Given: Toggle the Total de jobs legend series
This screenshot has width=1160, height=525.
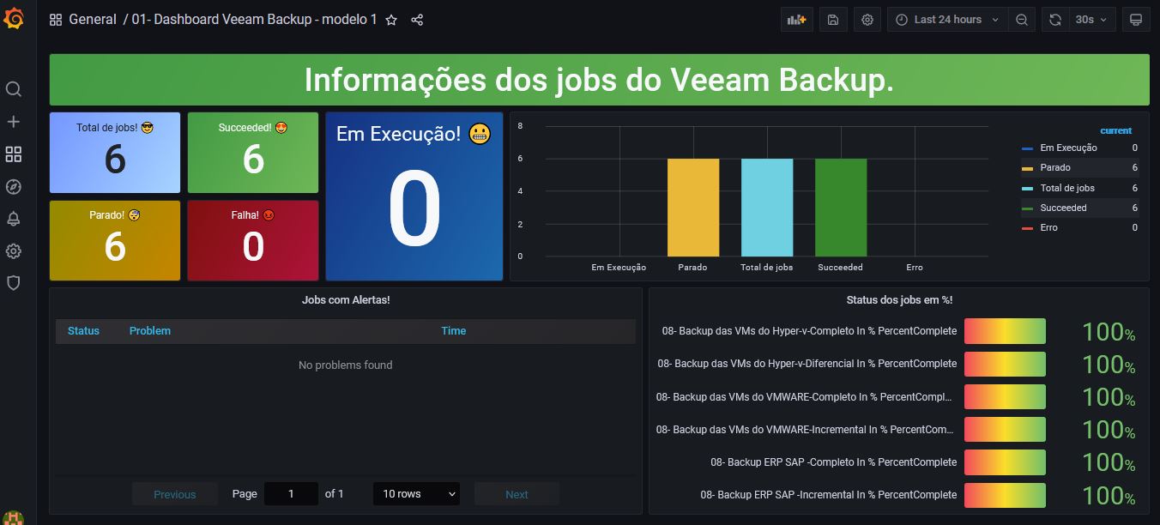Looking at the screenshot, I should 1067,188.
